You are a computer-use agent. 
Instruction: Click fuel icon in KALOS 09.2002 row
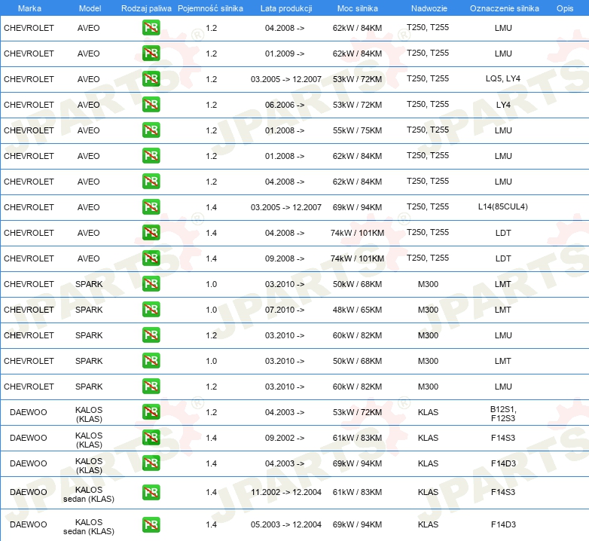pos(151,438)
